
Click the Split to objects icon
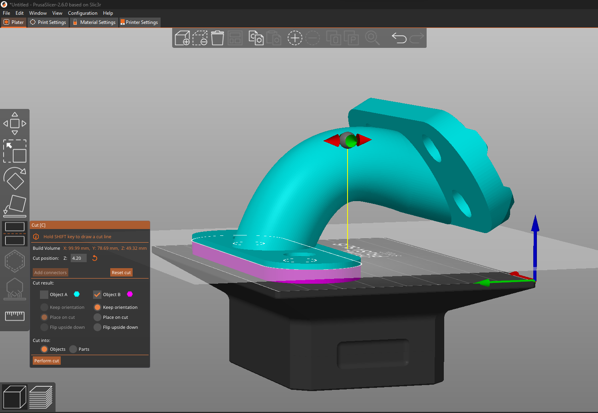click(x=334, y=38)
